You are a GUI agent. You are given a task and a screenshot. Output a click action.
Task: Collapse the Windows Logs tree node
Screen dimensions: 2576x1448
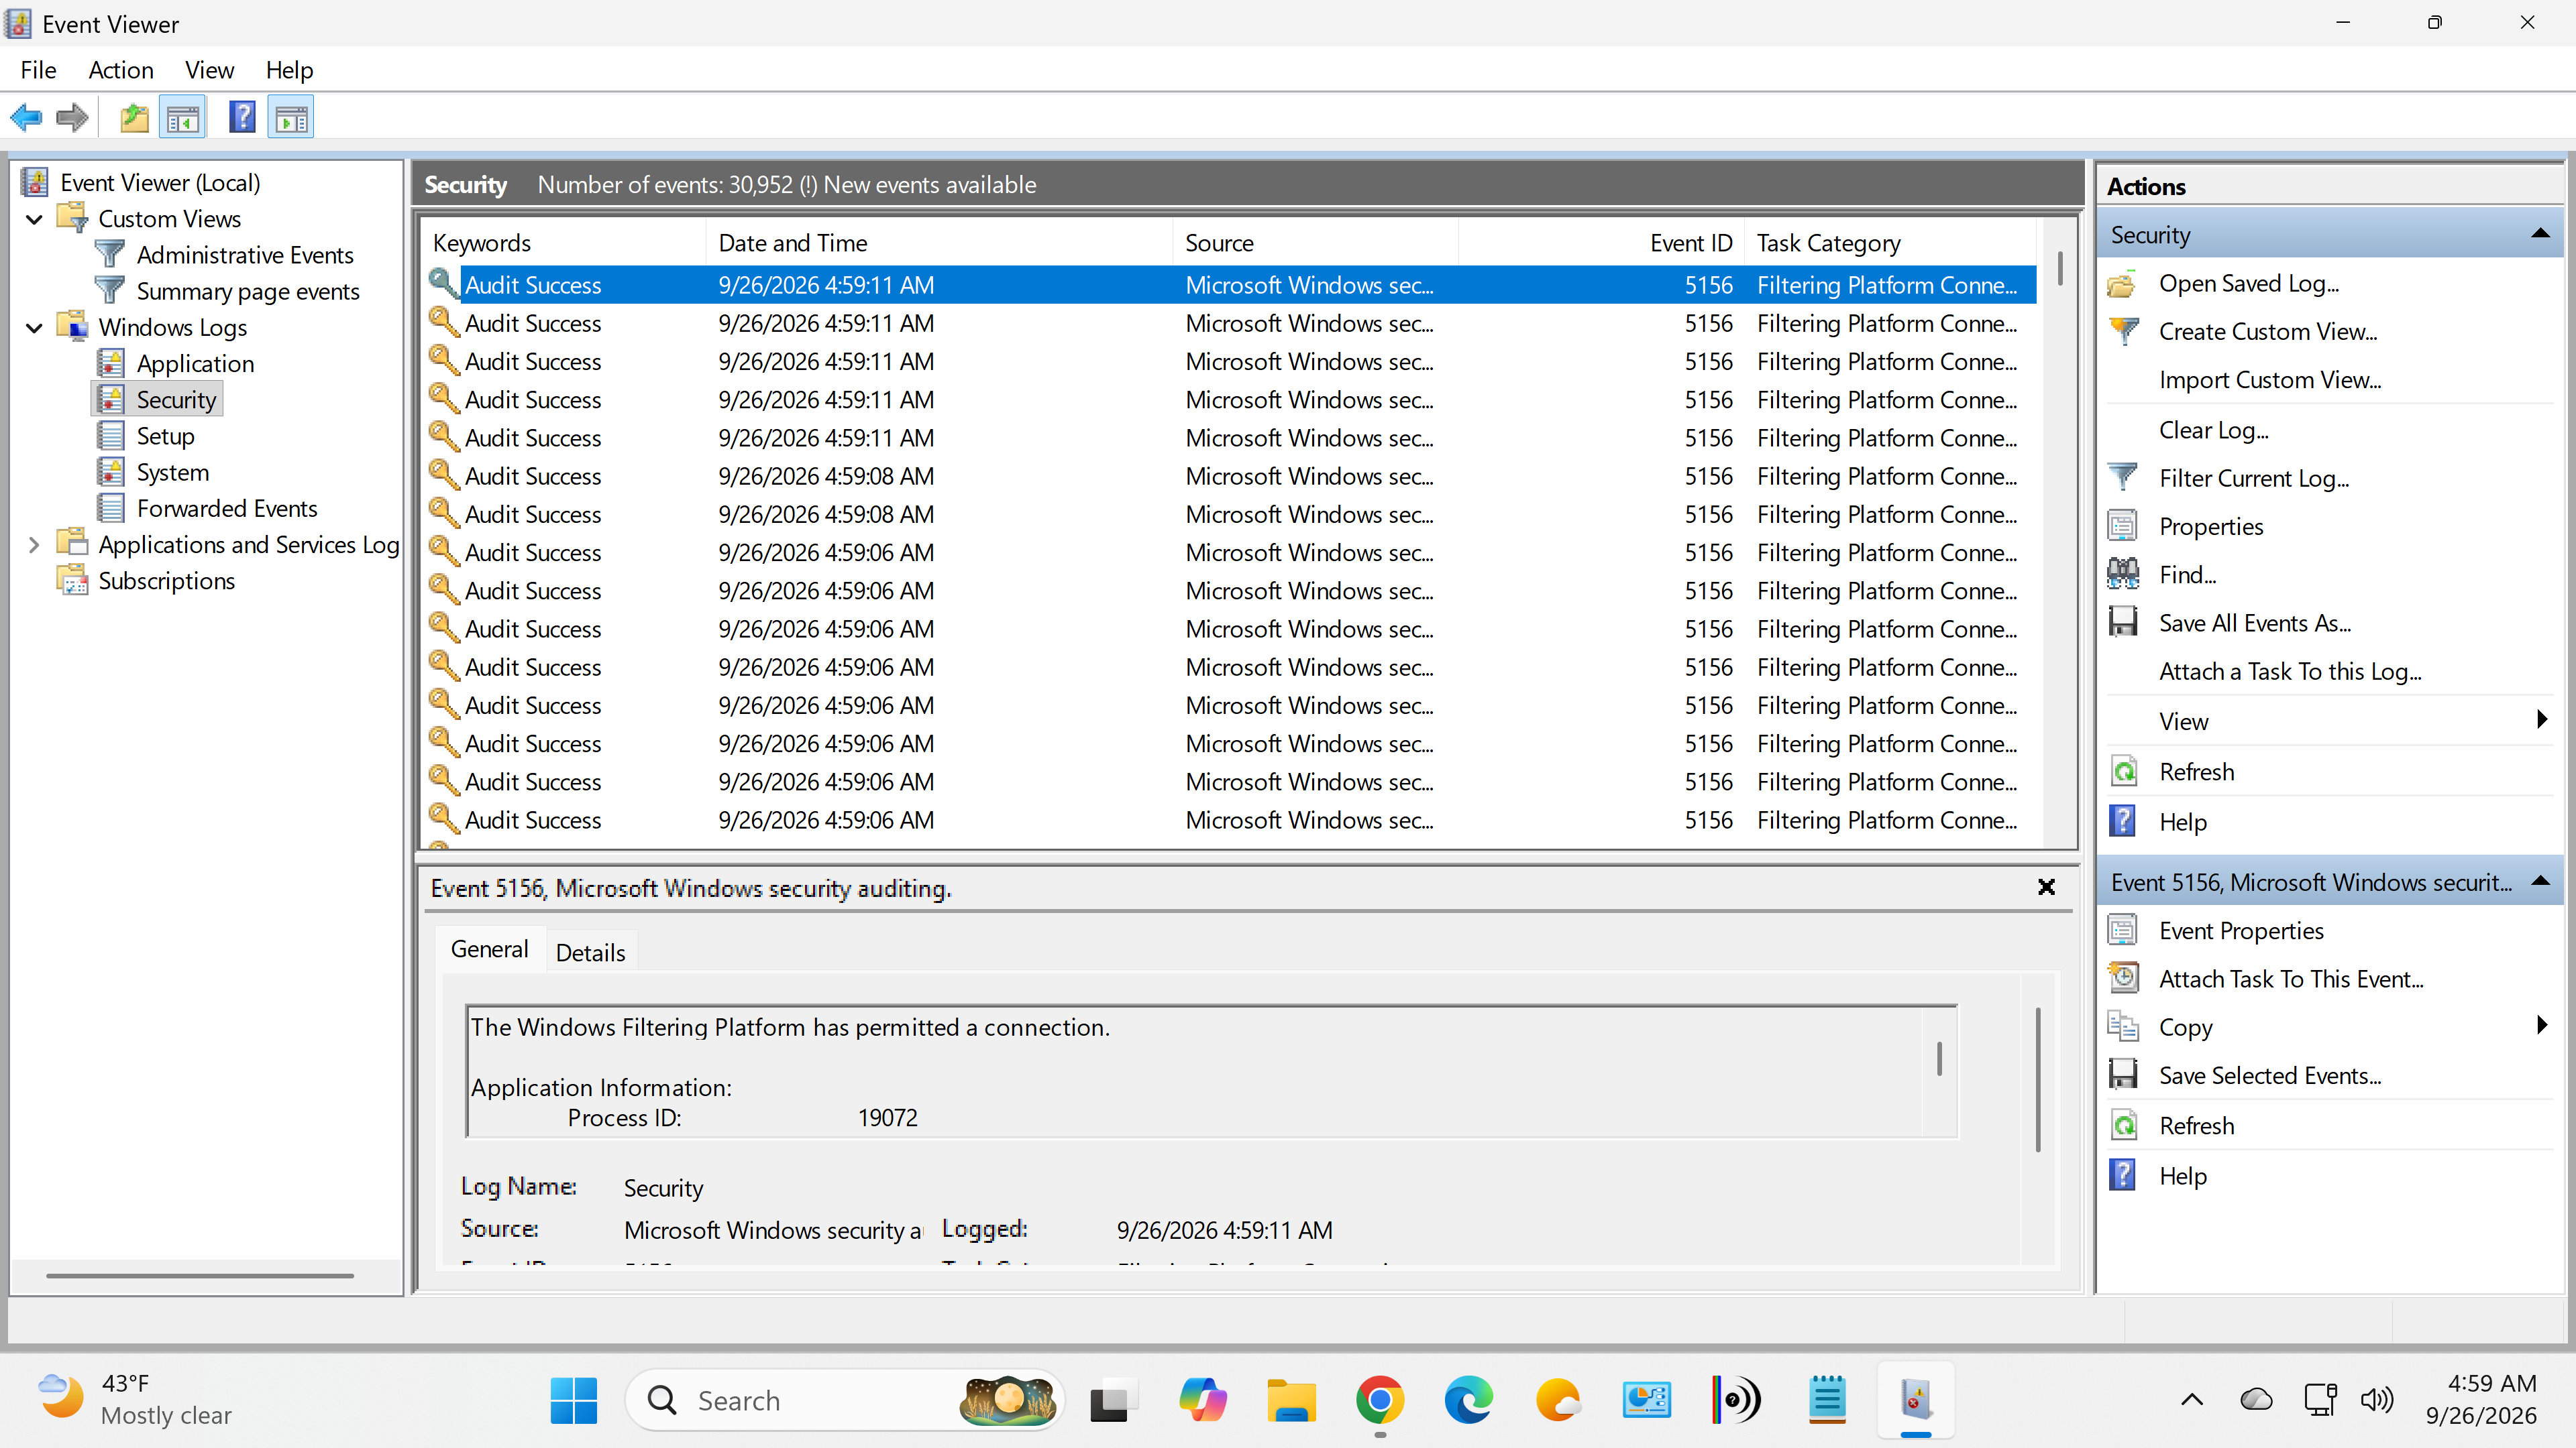click(x=34, y=328)
